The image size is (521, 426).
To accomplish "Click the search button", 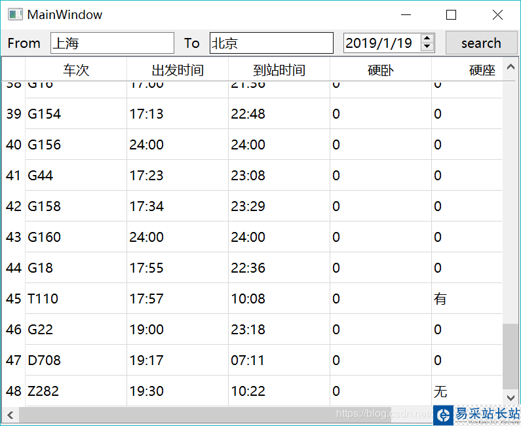I will tap(480, 43).
